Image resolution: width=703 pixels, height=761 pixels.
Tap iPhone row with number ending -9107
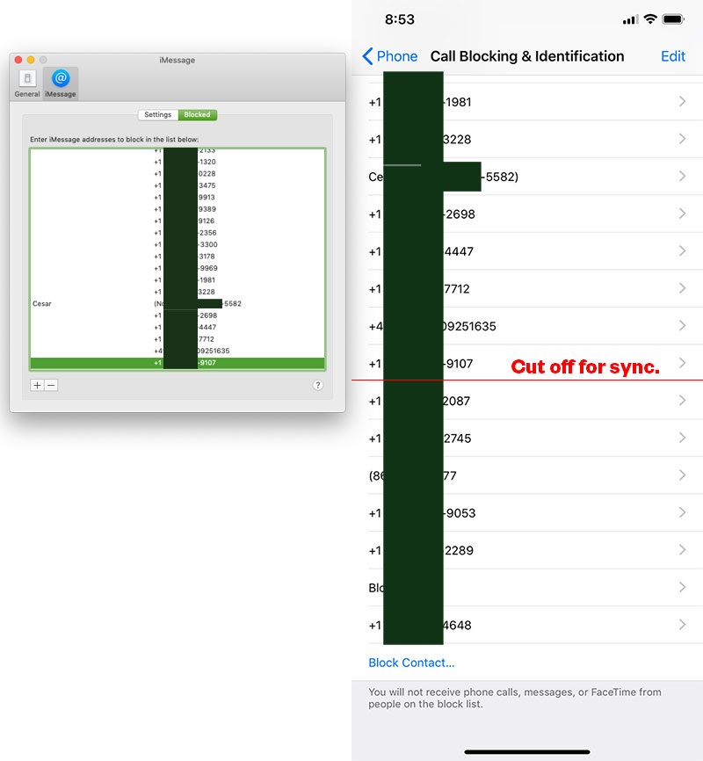click(527, 363)
